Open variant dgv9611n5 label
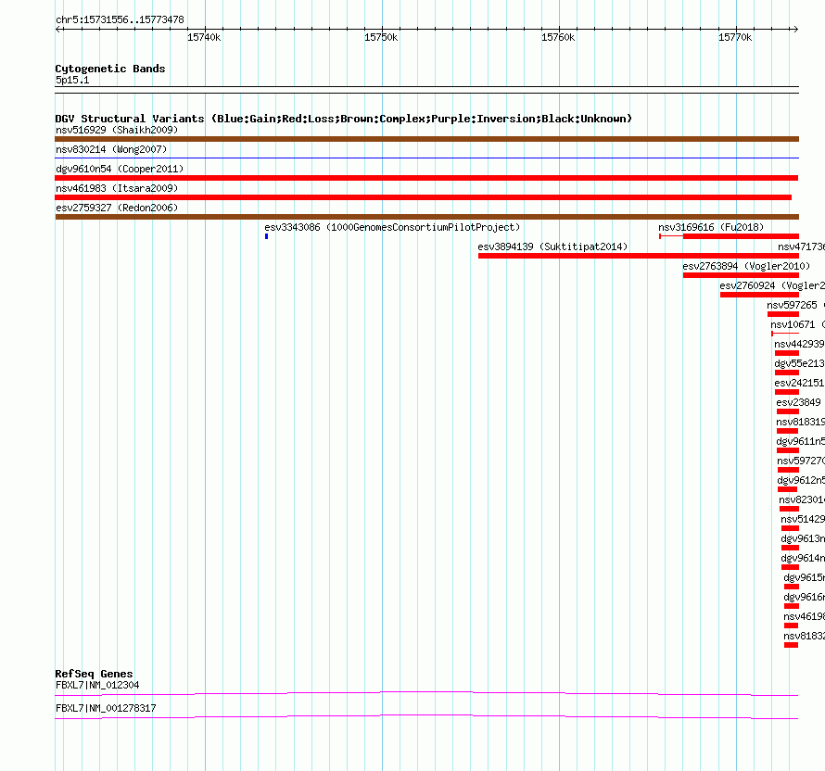The height and width of the screenshot is (771, 825). [x=800, y=441]
